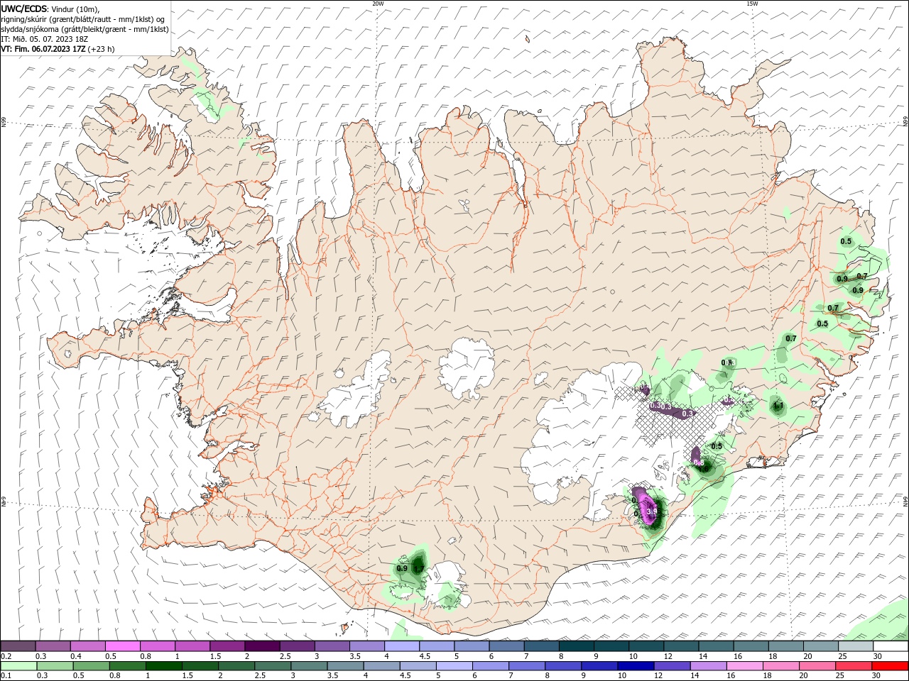Pick the dark mauve 0.2 legend swatch
The image size is (909, 681).
click(18, 646)
